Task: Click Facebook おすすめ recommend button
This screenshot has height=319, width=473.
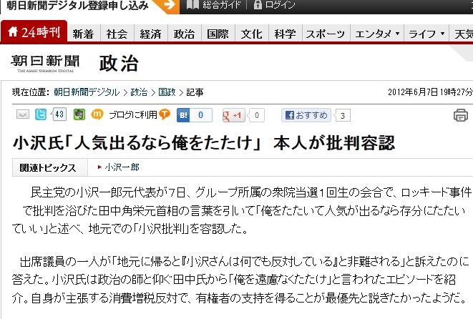Action: tap(306, 115)
